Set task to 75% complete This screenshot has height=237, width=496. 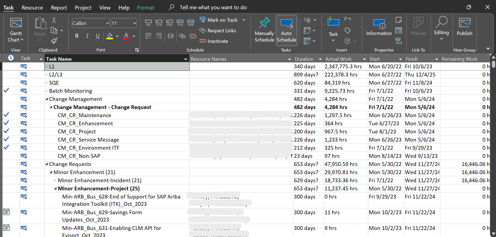(x=180, y=23)
